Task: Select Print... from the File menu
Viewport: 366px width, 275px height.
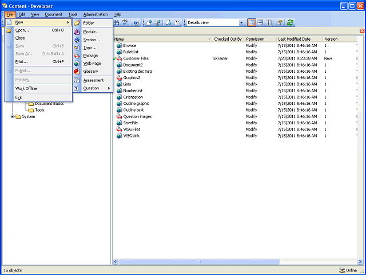Action: (38, 62)
